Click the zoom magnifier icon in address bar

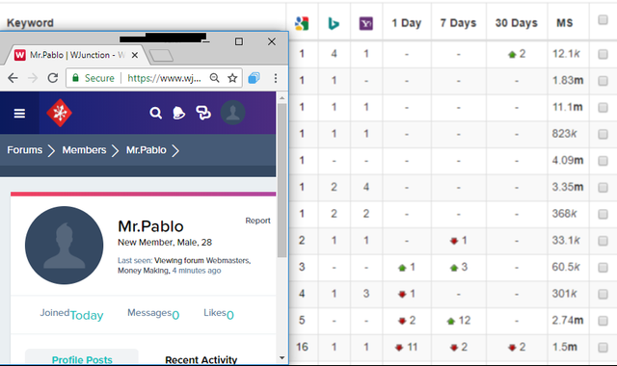(214, 78)
